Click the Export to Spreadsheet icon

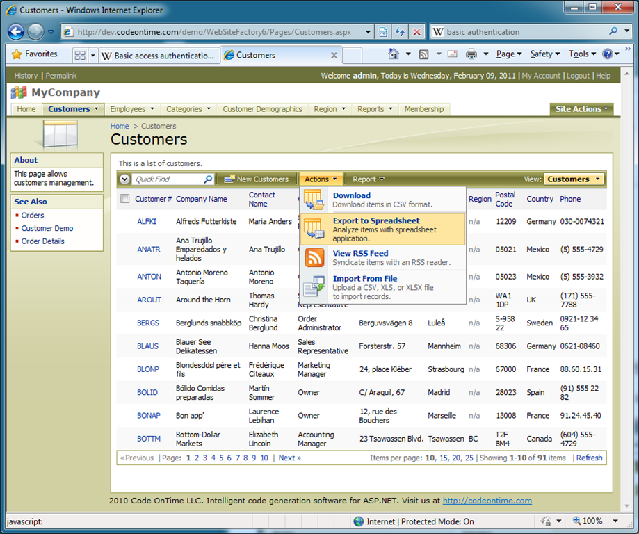coord(314,229)
